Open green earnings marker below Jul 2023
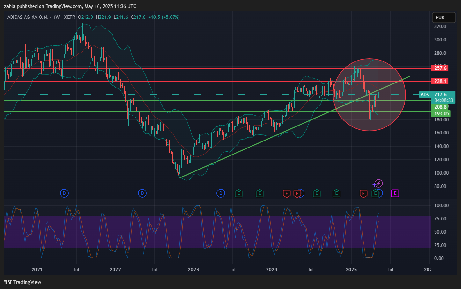 click(238, 193)
